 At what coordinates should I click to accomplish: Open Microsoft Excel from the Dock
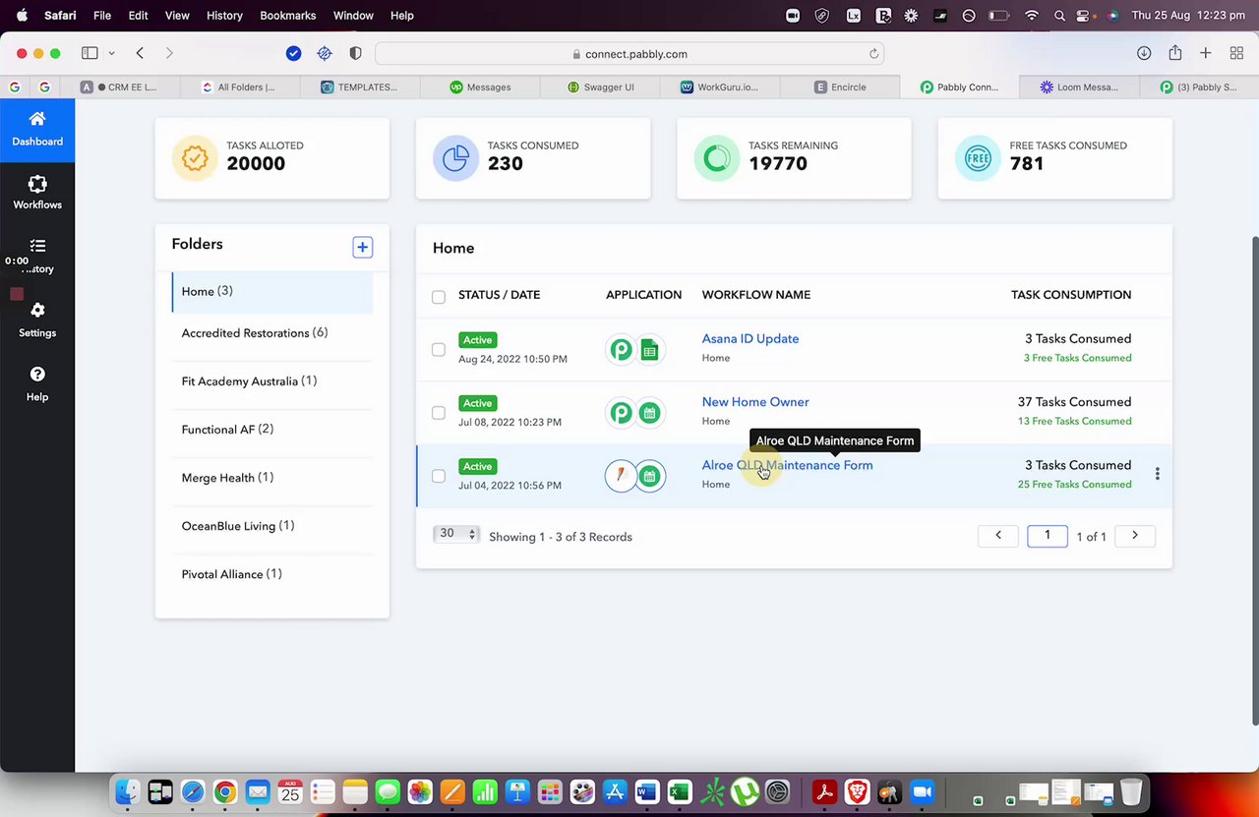[679, 791]
